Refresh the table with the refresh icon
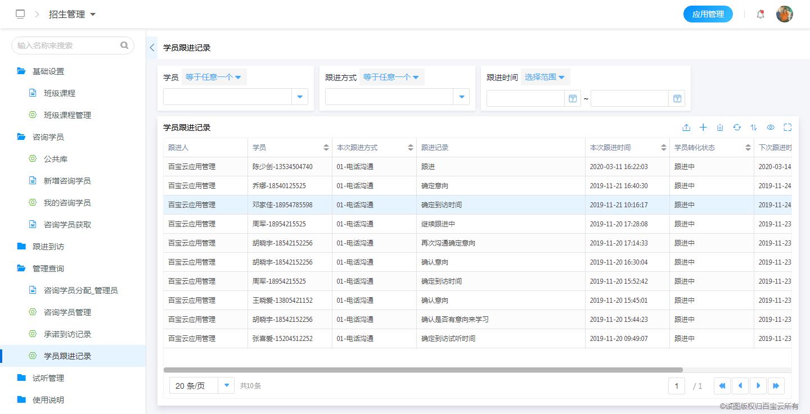 (x=737, y=128)
